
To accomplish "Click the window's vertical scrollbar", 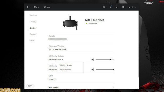I will (x=138, y=44).
